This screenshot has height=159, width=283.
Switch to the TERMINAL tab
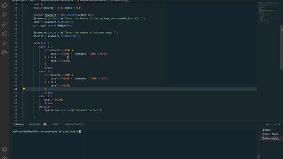click(x=19, y=125)
